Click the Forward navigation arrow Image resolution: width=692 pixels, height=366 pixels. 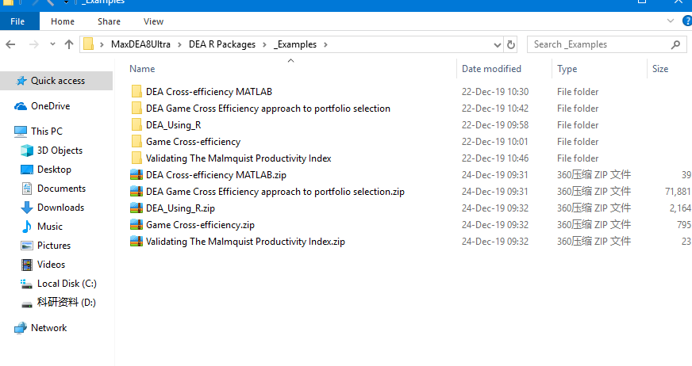[x=33, y=44]
